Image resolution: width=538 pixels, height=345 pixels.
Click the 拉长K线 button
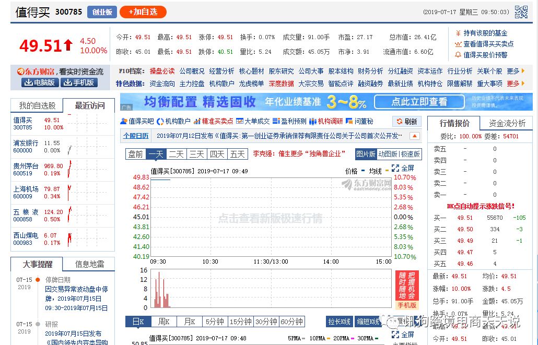click(x=339, y=322)
